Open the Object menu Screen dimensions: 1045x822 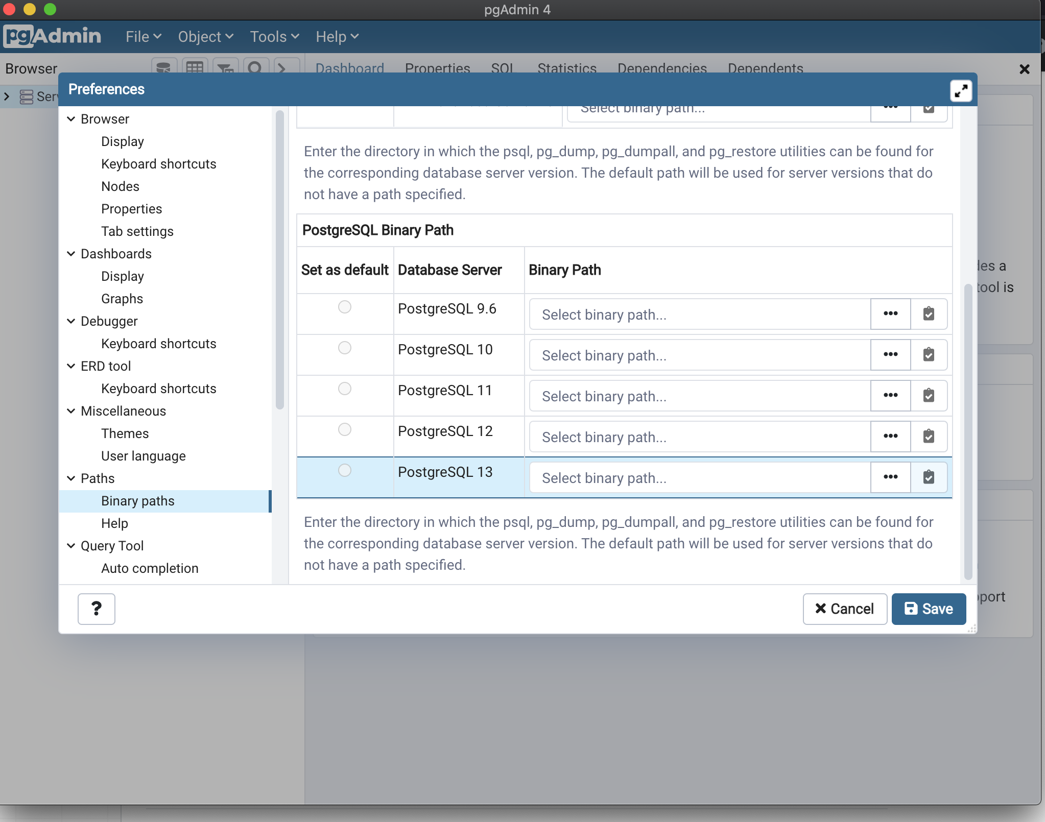pos(205,37)
